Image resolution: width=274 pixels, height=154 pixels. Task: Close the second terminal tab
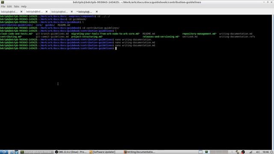coord(47,12)
